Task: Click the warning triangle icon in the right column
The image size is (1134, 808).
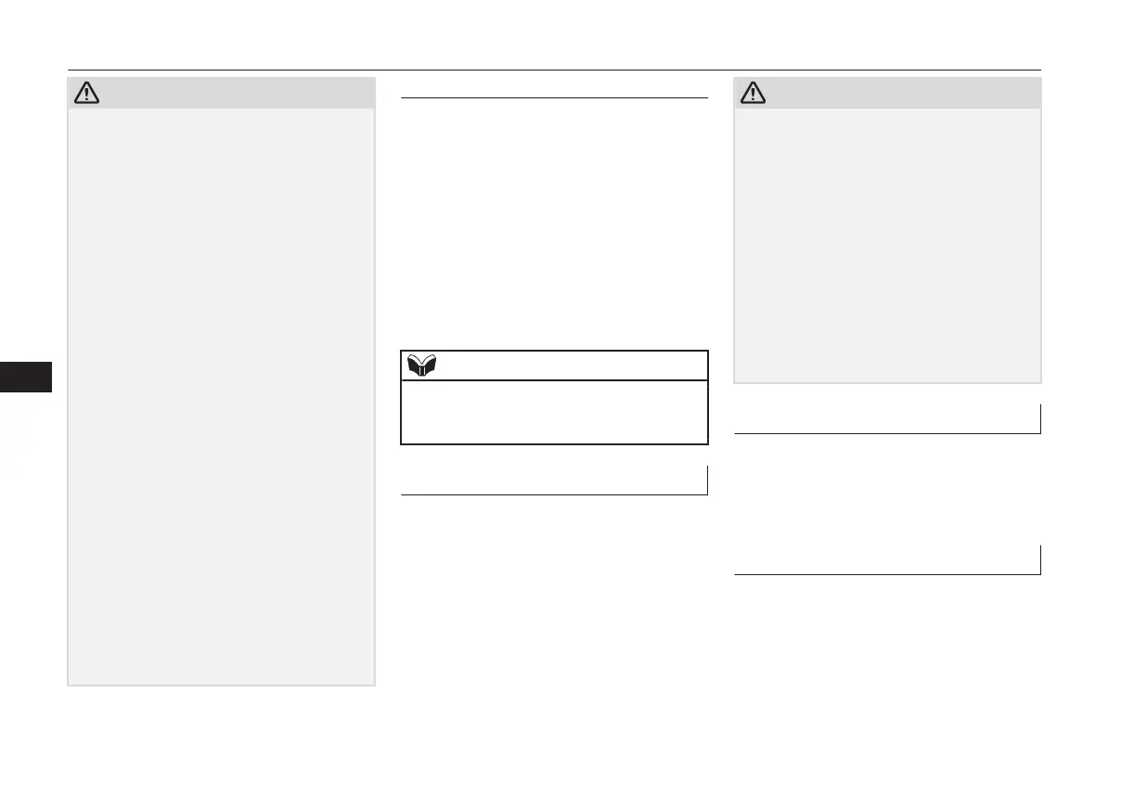Action: [753, 93]
